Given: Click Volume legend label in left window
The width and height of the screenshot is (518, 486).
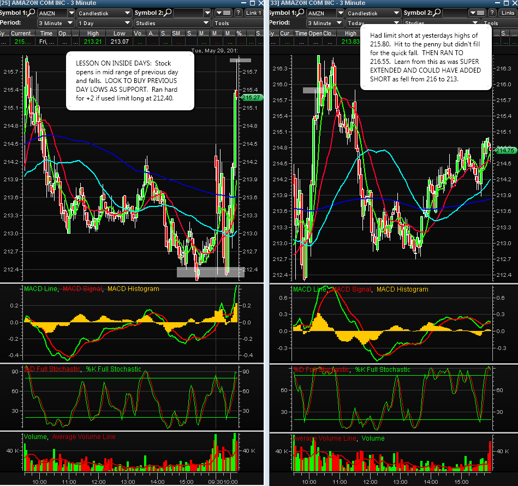Looking at the screenshot, I should [x=35, y=437].
